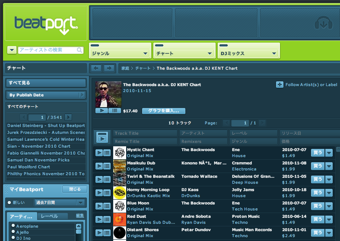
Task: Go back with the left arrow button
Action: [x=96, y=68]
